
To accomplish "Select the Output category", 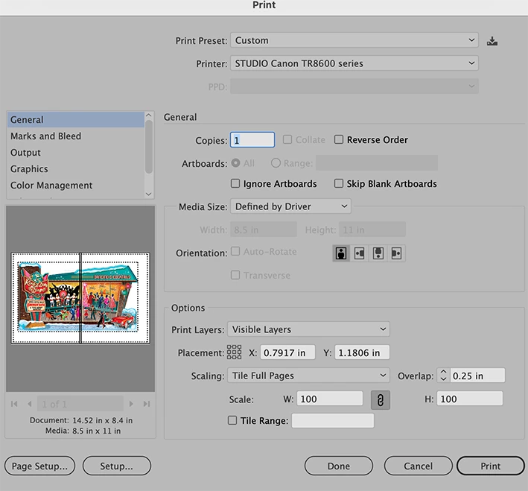I will coord(76,153).
